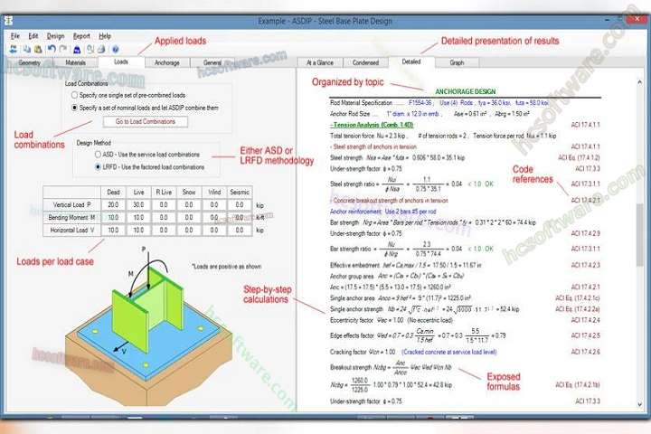The width and height of the screenshot is (651, 434).
Task: Click the blue arrows navigation toolbar icon
Action: pos(13,50)
